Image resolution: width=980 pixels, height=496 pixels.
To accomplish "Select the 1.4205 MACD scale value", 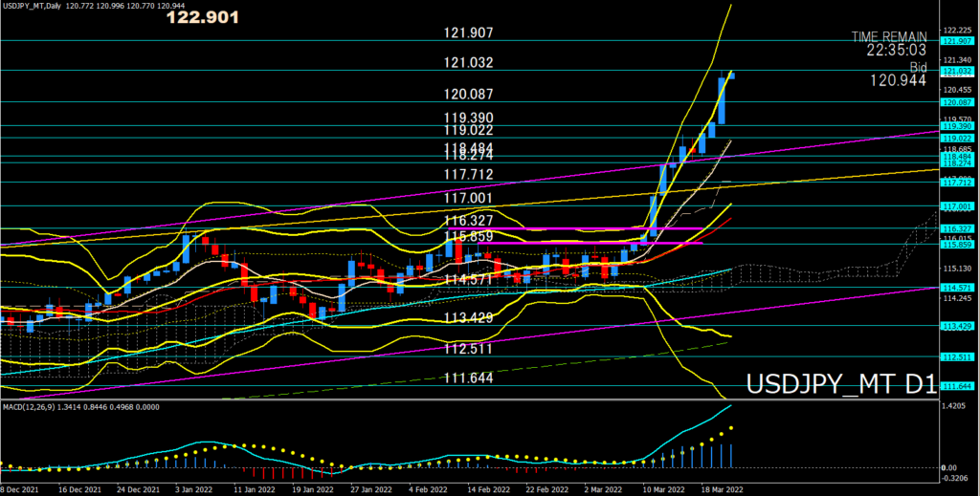I will (956, 405).
